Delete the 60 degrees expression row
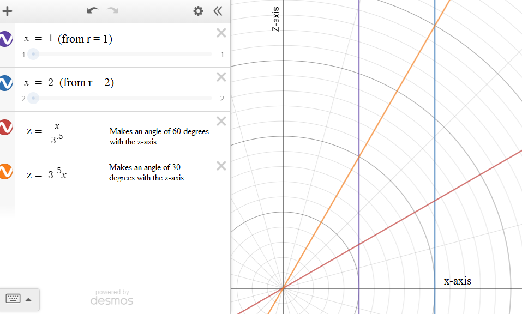 click(x=221, y=122)
